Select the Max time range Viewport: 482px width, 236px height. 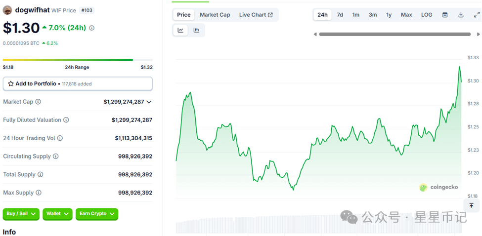pos(406,15)
